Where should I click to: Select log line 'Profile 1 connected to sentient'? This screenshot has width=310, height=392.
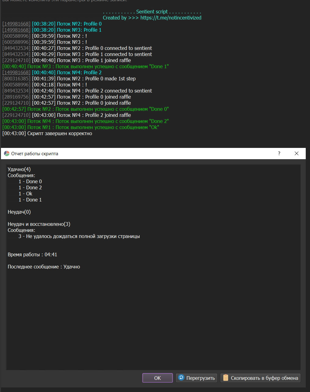[x=77, y=54]
